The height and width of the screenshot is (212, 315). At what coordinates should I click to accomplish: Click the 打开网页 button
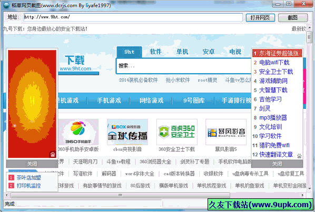tap(260, 18)
